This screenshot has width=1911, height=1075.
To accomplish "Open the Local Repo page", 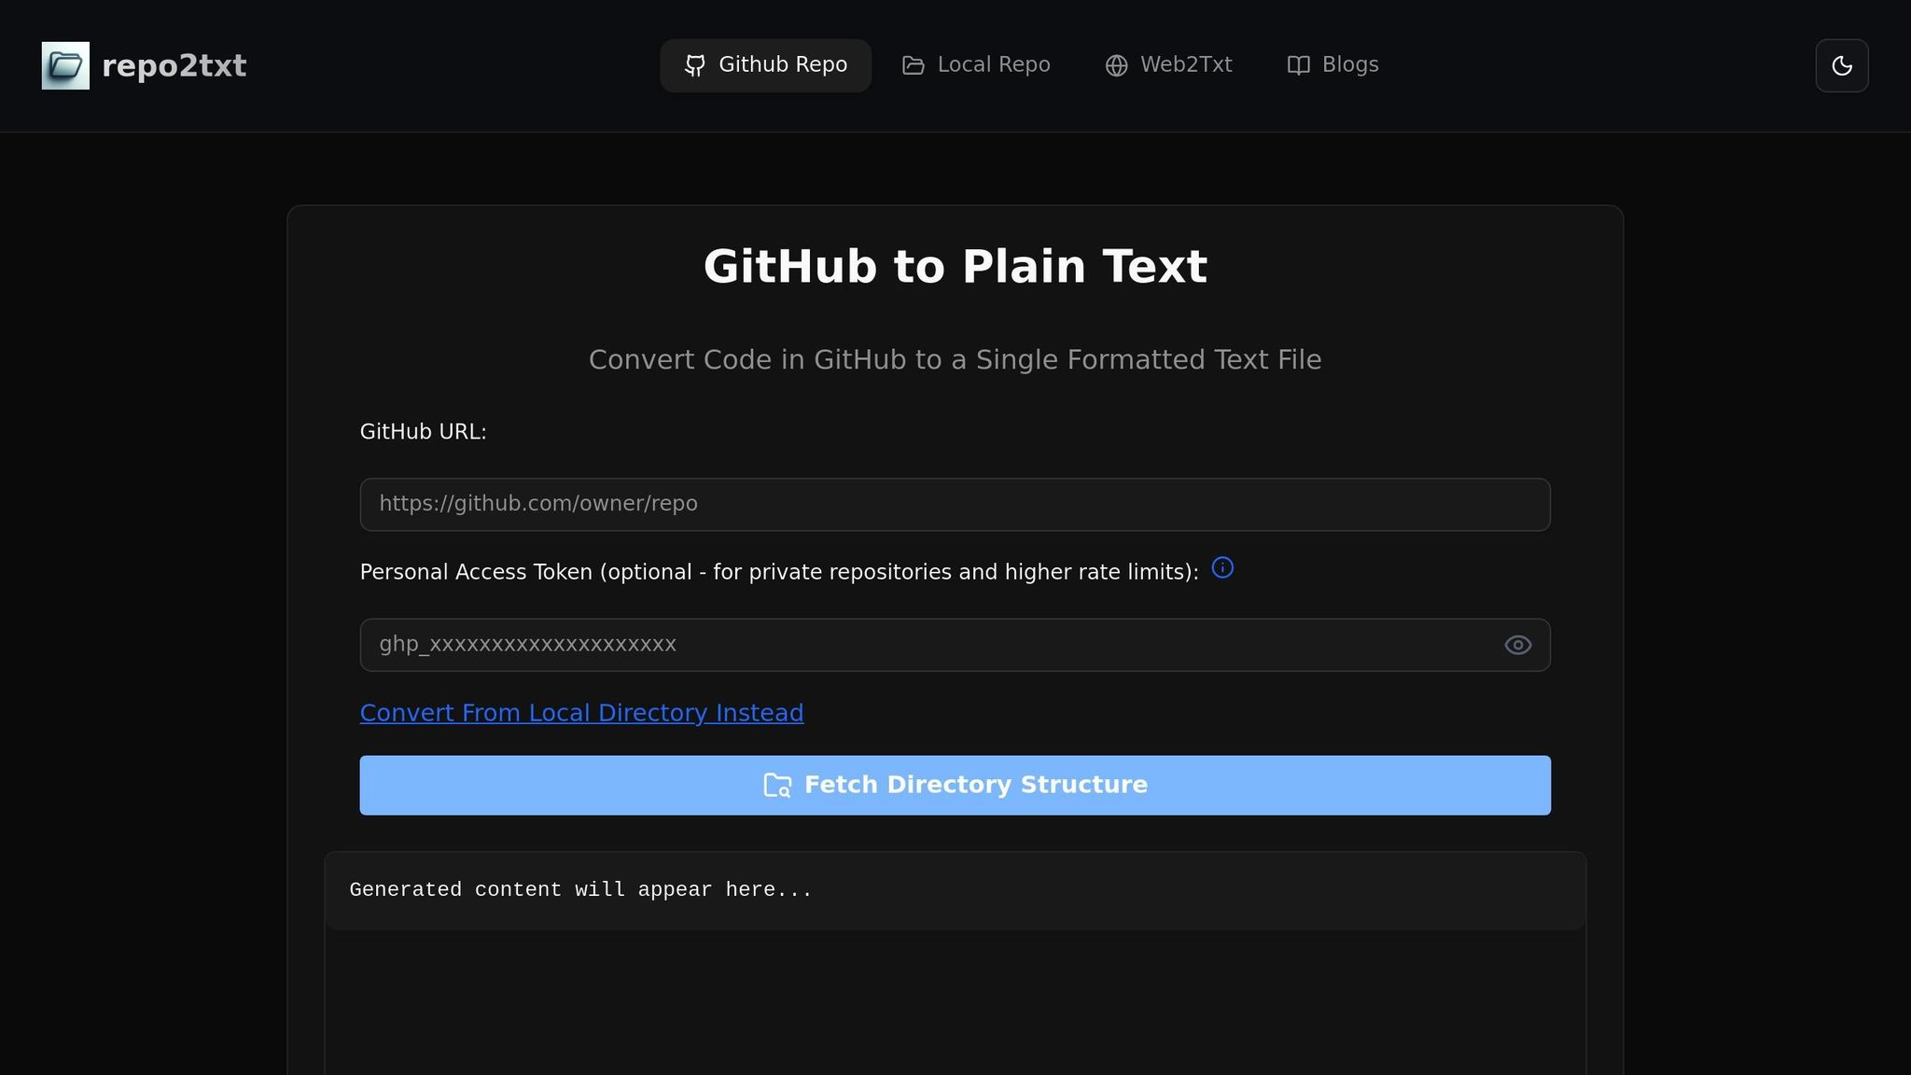I will (x=976, y=65).
